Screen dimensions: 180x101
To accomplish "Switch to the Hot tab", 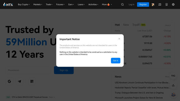I will pyautogui.click(x=117, y=25).
